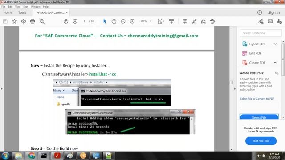The height and width of the screenshot is (160, 285).
Task: Open the 100% zoom level dropdown
Action: [151, 21]
